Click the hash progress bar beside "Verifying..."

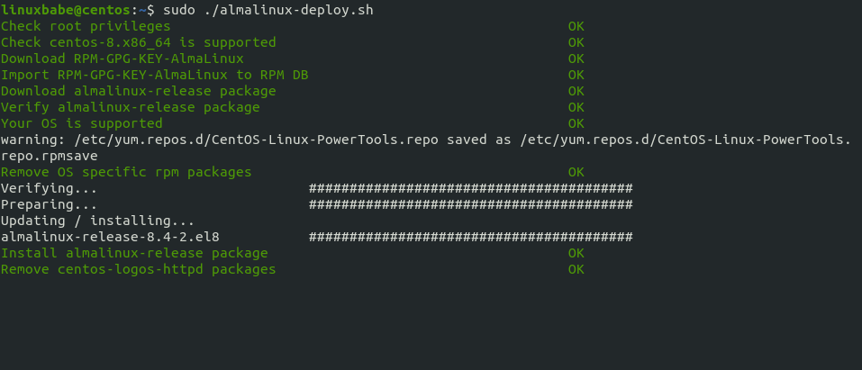click(470, 188)
